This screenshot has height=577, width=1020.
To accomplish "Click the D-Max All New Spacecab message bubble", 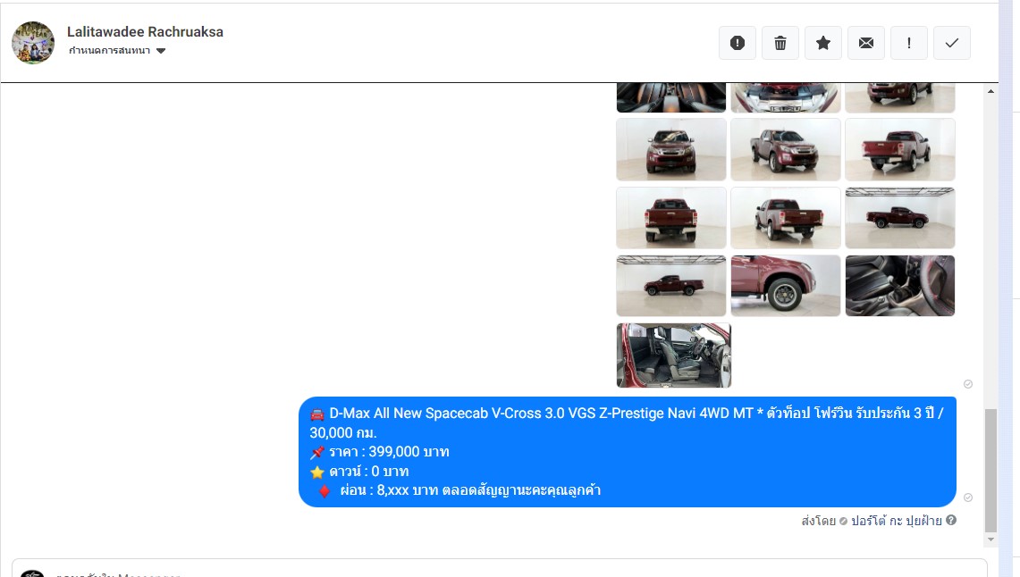I will click(x=627, y=452).
